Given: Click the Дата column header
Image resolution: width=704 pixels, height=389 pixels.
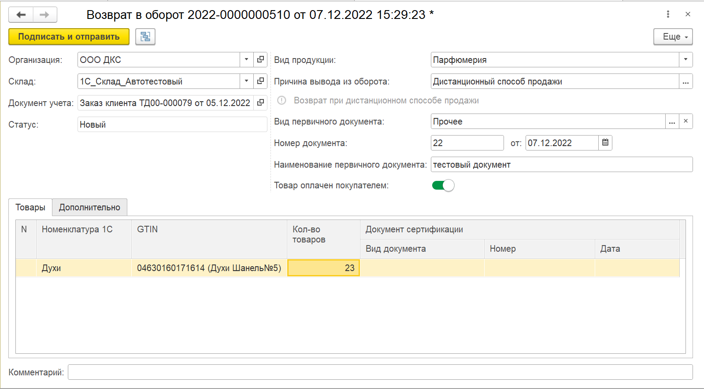Looking at the screenshot, I should (x=637, y=249).
